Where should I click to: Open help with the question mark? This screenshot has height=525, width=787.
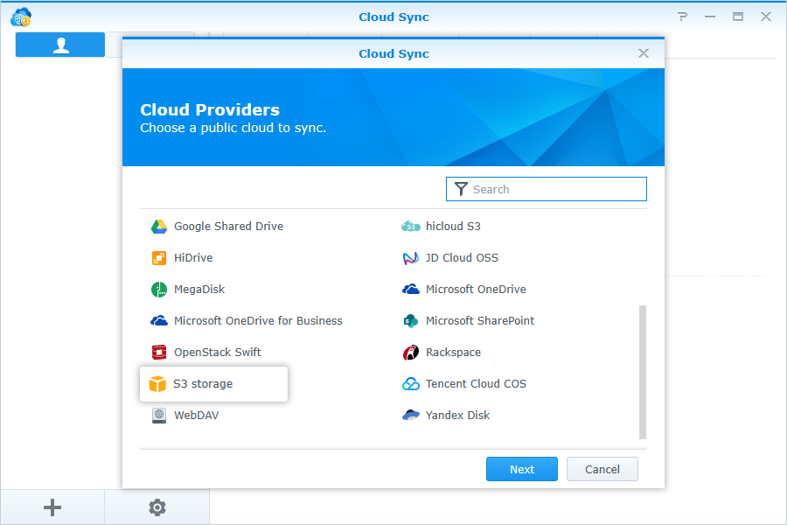coord(682,17)
